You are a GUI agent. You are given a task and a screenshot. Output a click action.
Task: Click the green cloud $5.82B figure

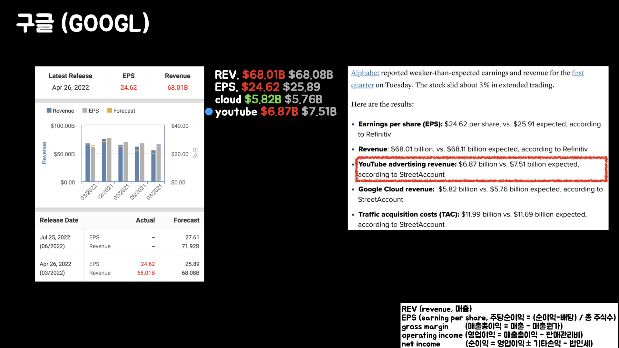262,99
